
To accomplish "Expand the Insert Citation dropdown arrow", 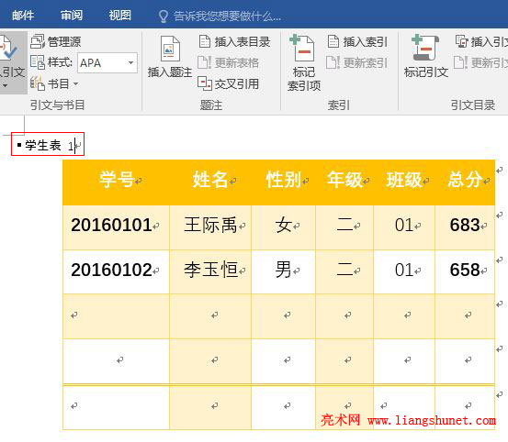I will click(x=5, y=85).
